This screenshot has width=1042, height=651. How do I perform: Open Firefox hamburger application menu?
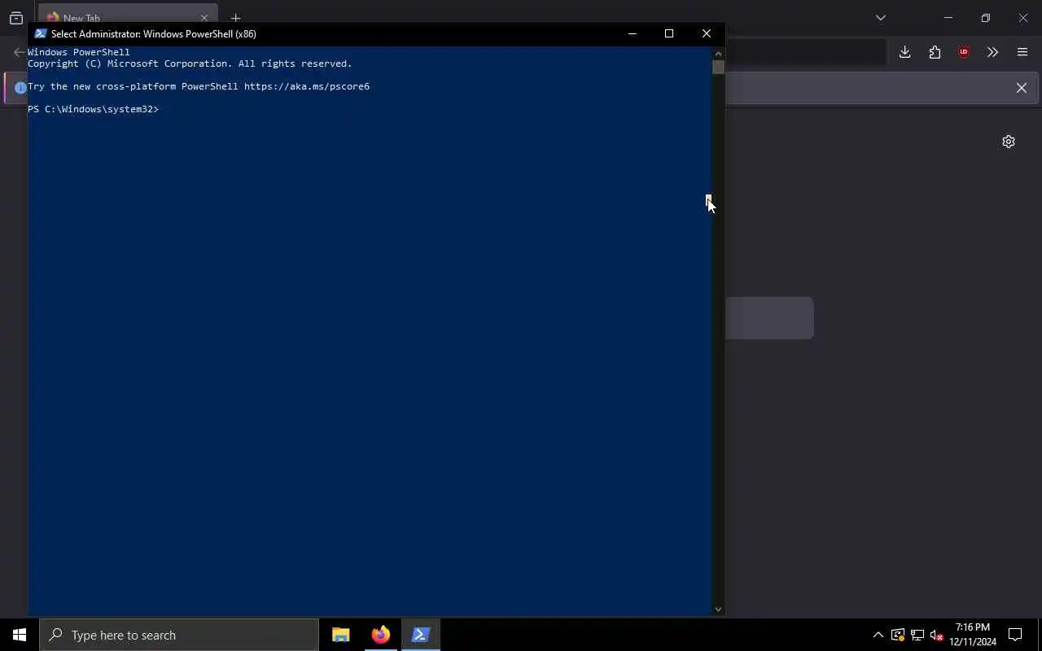pyautogui.click(x=1022, y=52)
